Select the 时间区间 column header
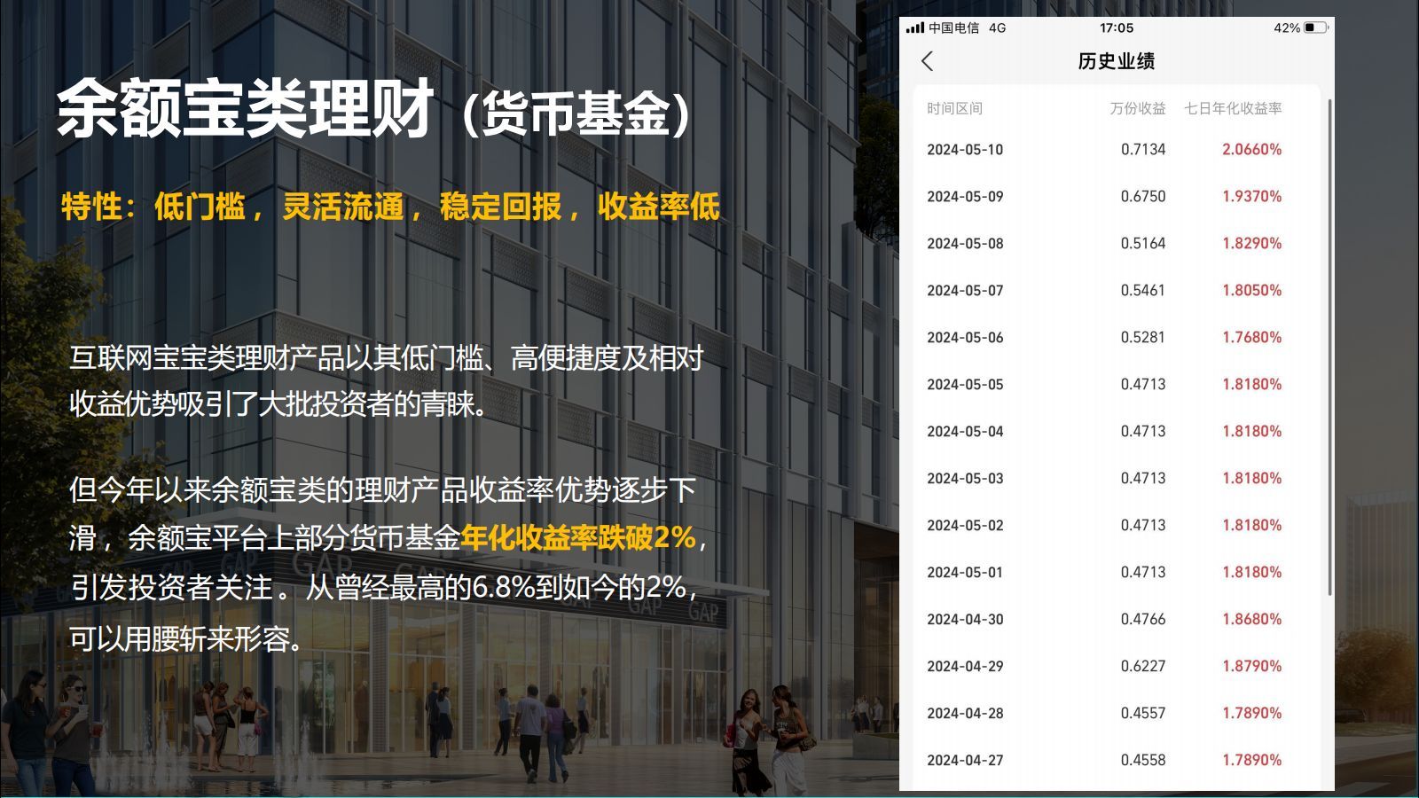 [x=954, y=108]
